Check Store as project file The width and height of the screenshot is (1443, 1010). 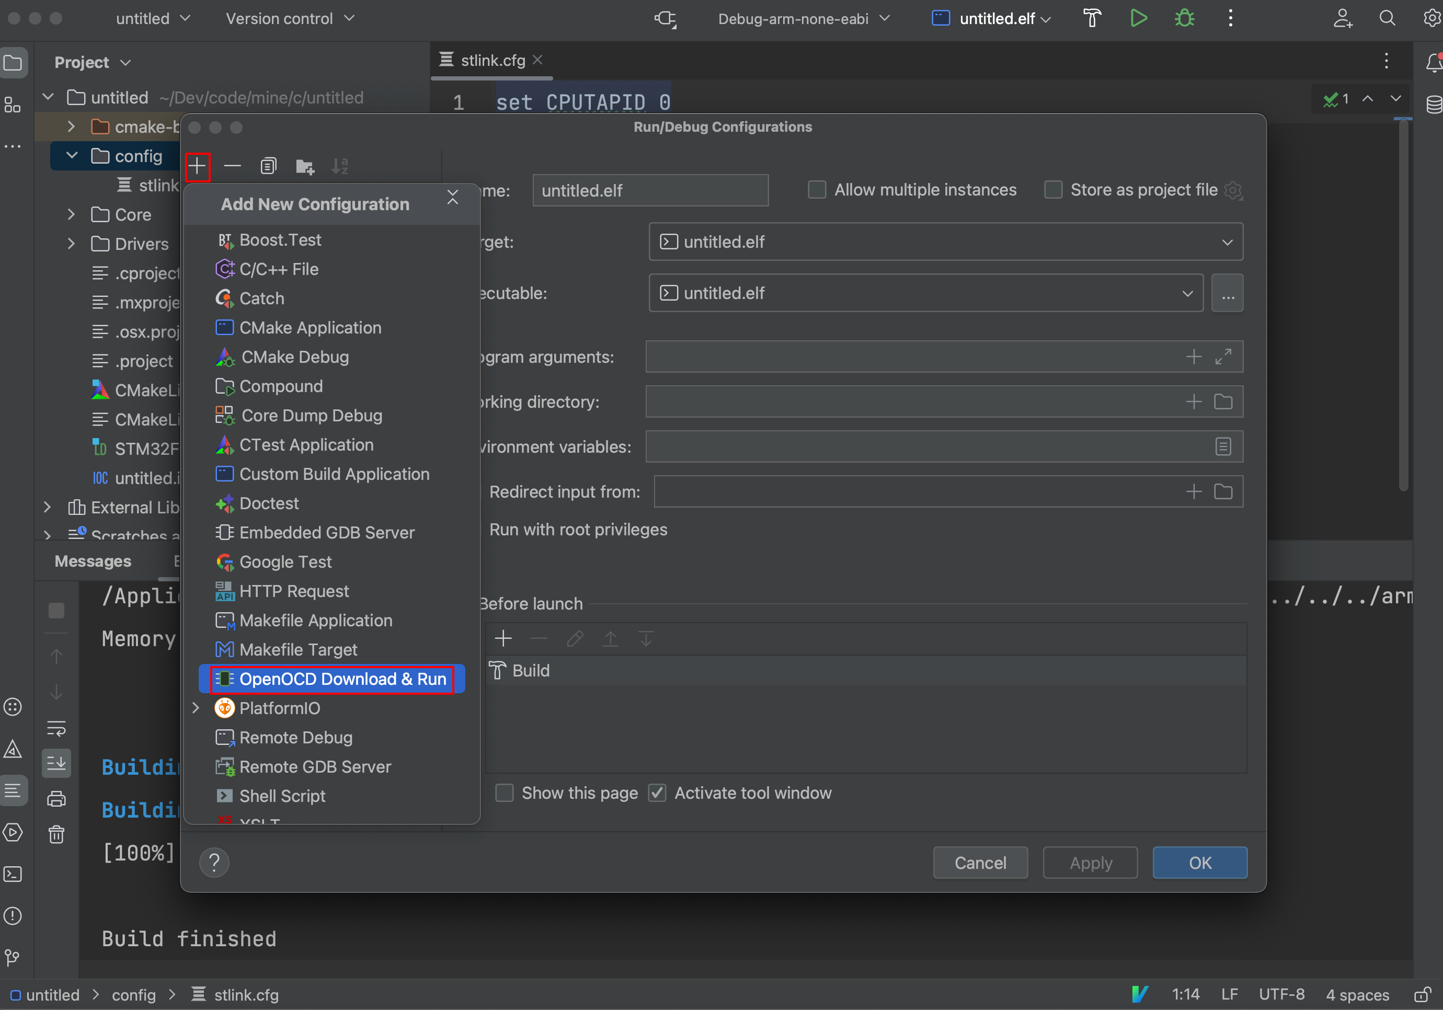pyautogui.click(x=1053, y=190)
